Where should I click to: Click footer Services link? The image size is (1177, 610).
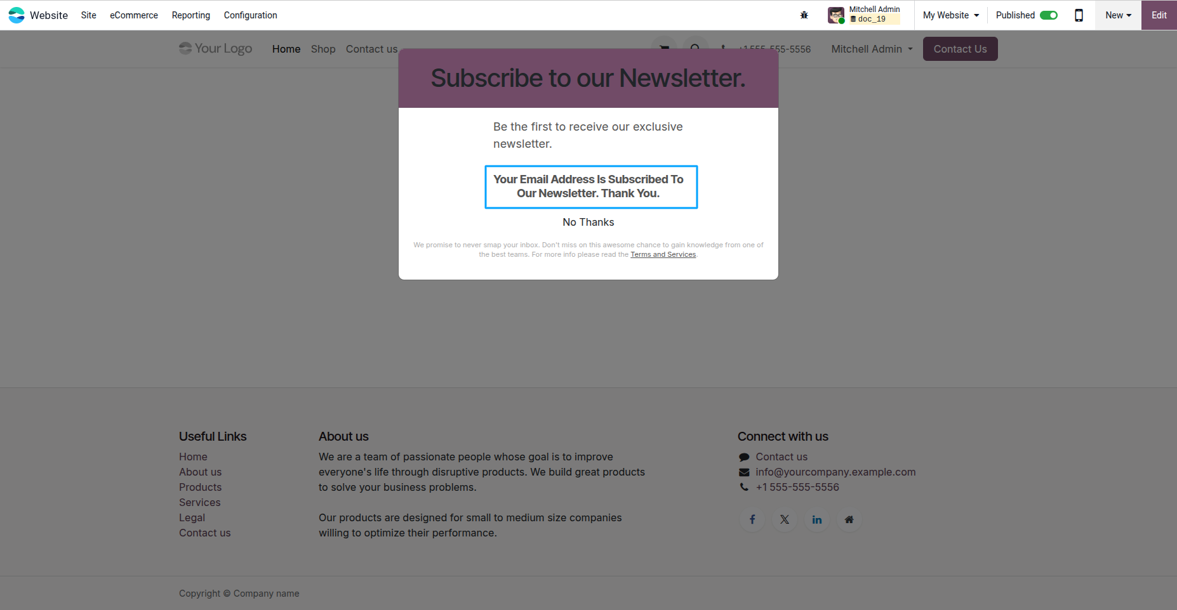[199, 502]
